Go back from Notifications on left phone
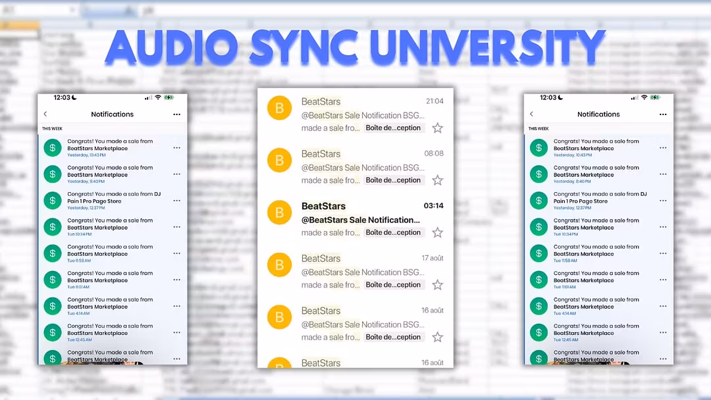711x400 pixels. click(x=45, y=114)
